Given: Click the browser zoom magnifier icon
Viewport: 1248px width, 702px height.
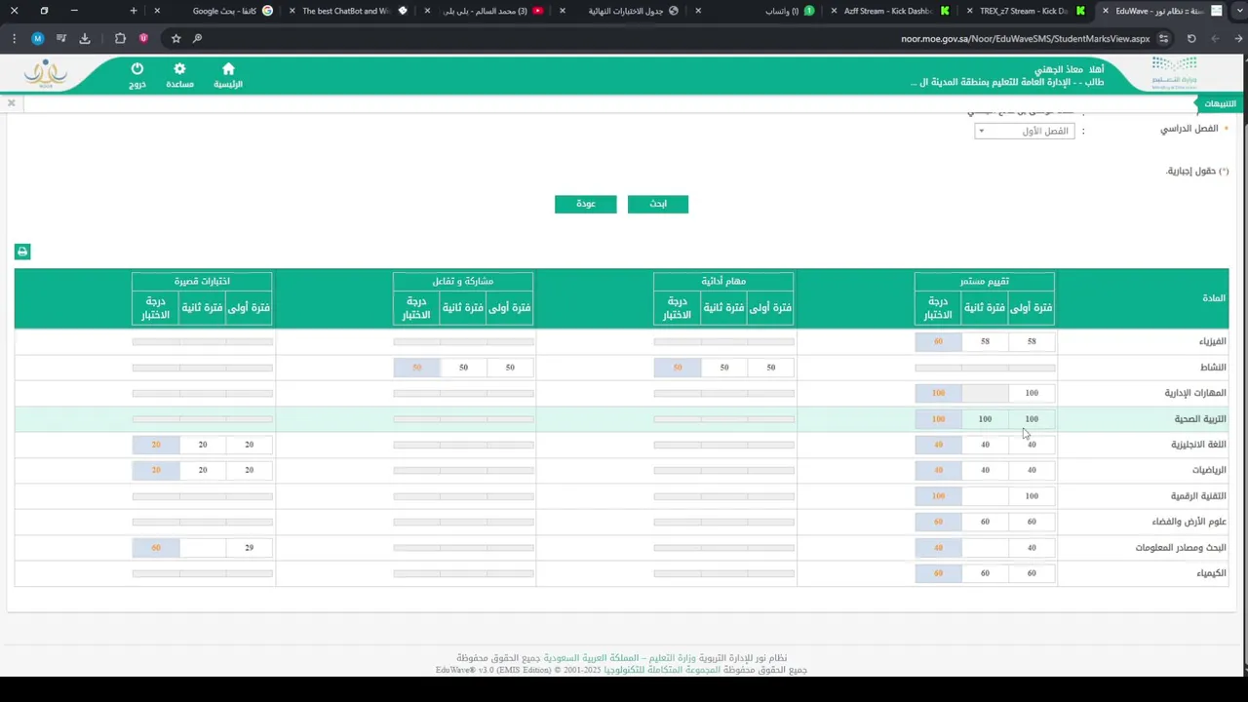Looking at the screenshot, I should pos(198,38).
